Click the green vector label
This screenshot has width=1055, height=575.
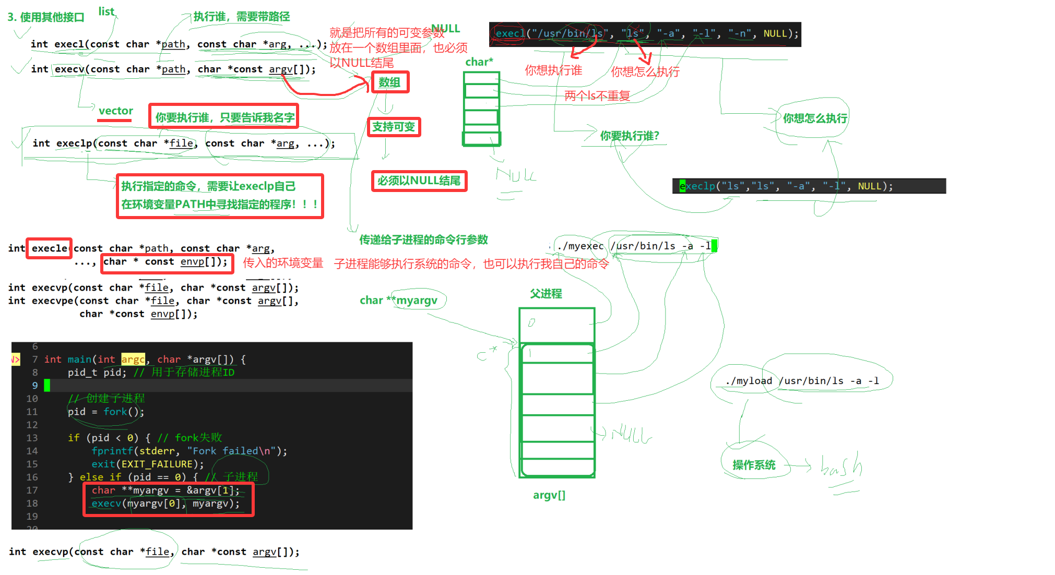tap(116, 111)
